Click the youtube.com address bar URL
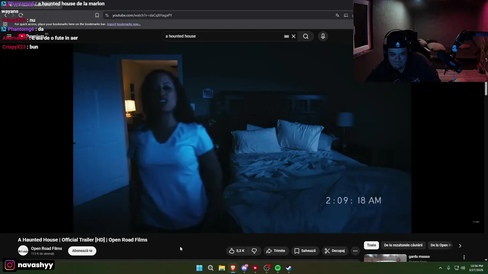Screen dimensions: 488x274 [x=142, y=15]
